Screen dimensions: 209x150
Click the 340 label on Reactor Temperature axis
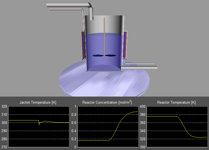point(142,131)
